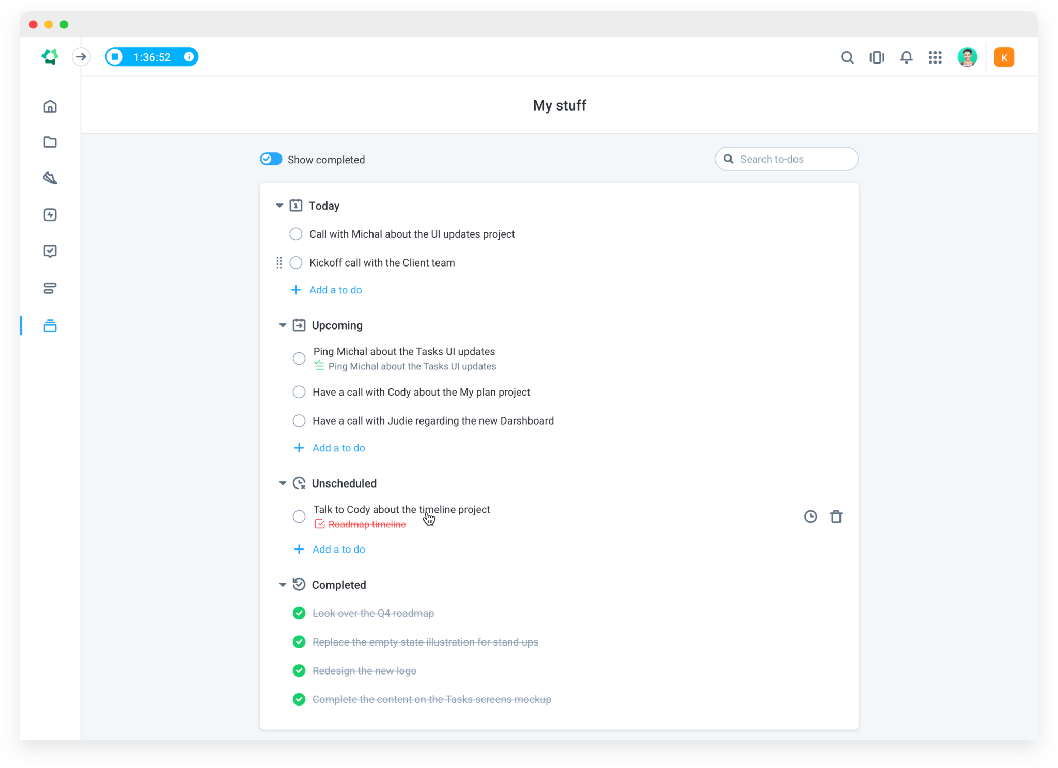Viewport: 1058px width, 768px height.
Task: Click the Search to-dos field
Action: tap(793, 159)
